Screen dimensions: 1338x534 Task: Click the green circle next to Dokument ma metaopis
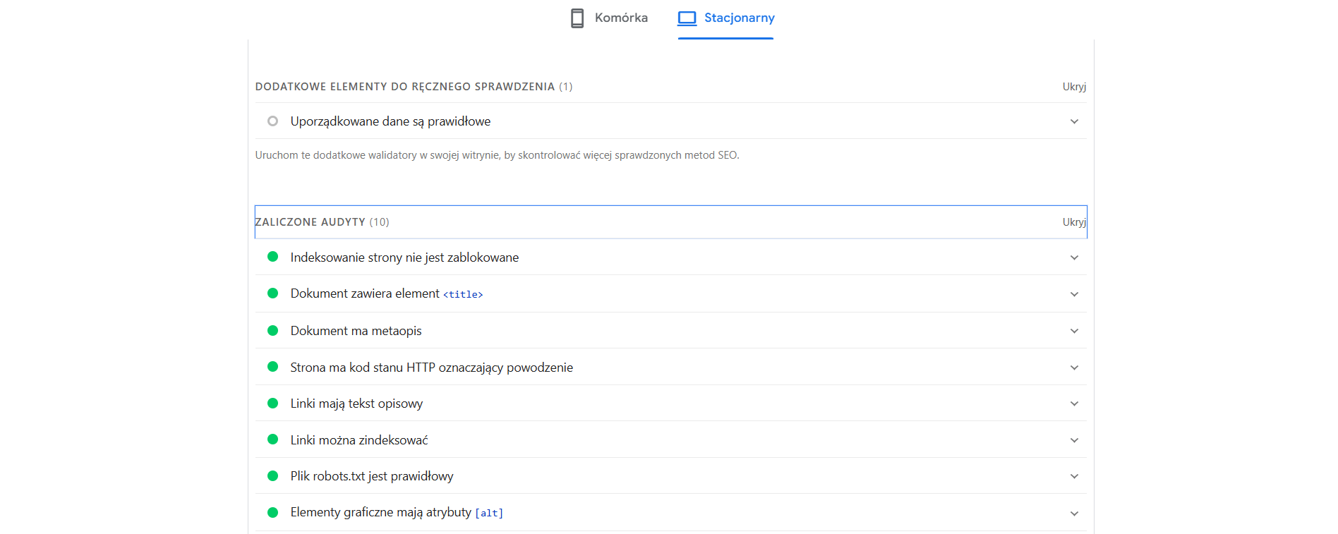pos(273,330)
